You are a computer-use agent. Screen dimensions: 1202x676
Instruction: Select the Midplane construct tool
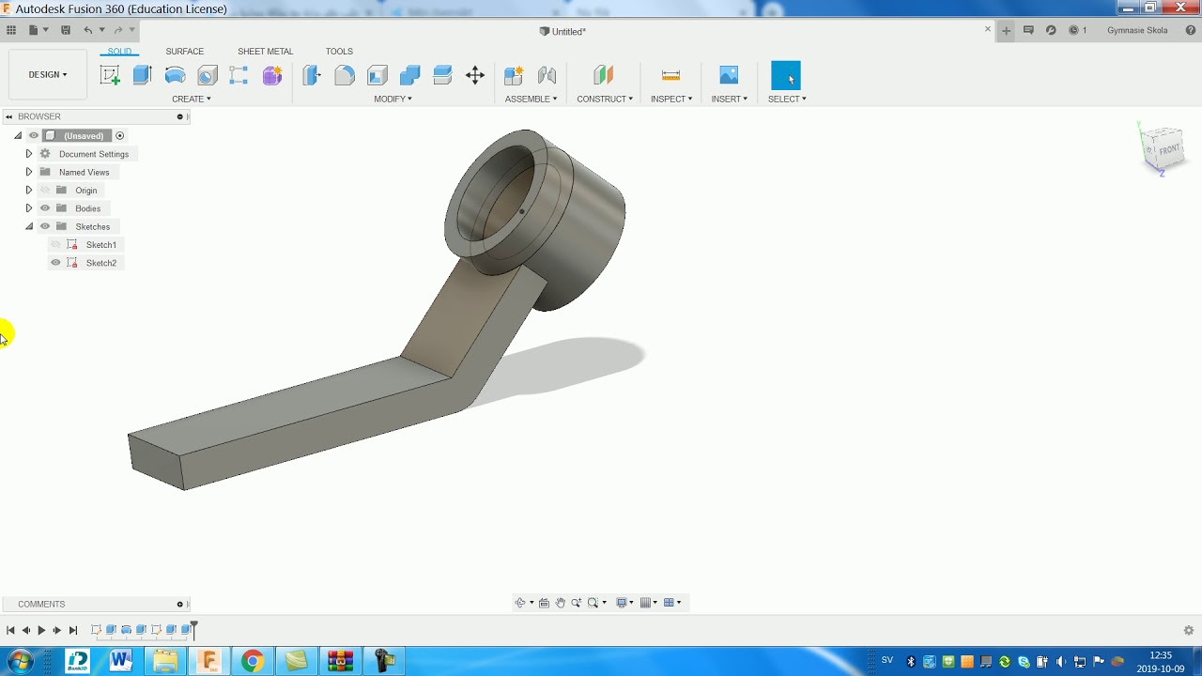pos(604,75)
